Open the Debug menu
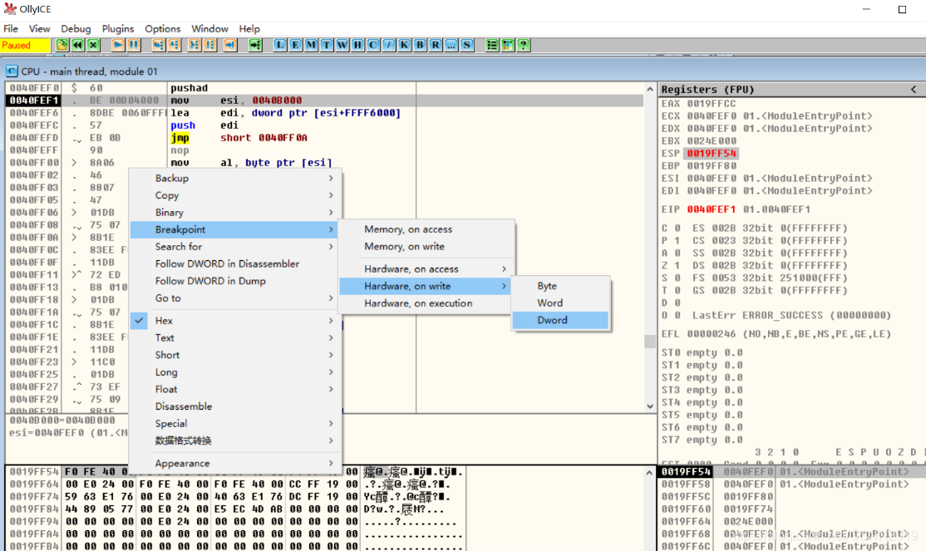 76,28
